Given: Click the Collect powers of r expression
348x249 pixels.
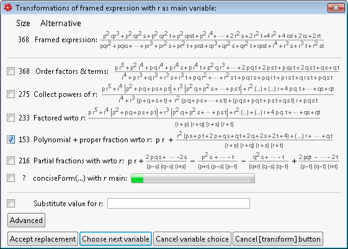Looking at the screenshot, I should pos(218,94).
